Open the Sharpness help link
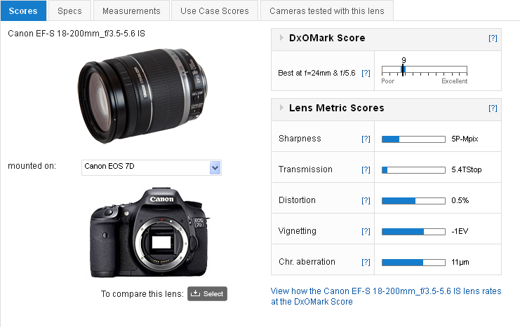Screen dimensions: 520x327 pyautogui.click(x=366, y=139)
